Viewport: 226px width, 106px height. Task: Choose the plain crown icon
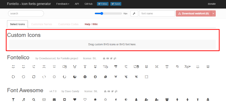[x=116, y=77]
